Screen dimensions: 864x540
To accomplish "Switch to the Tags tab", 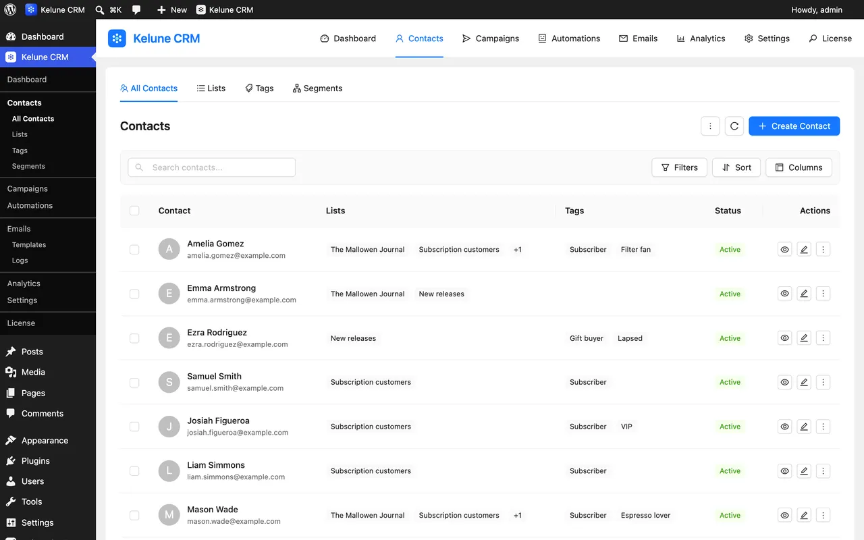I will point(259,88).
